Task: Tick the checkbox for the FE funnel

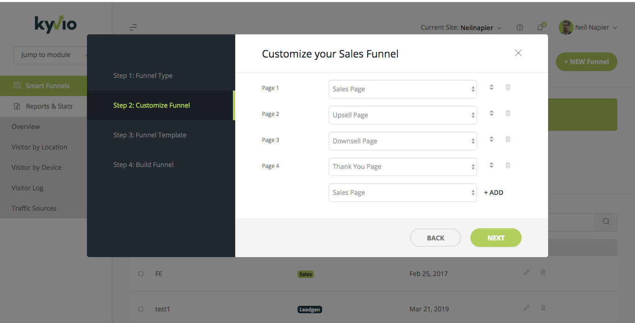Action: 141,274
